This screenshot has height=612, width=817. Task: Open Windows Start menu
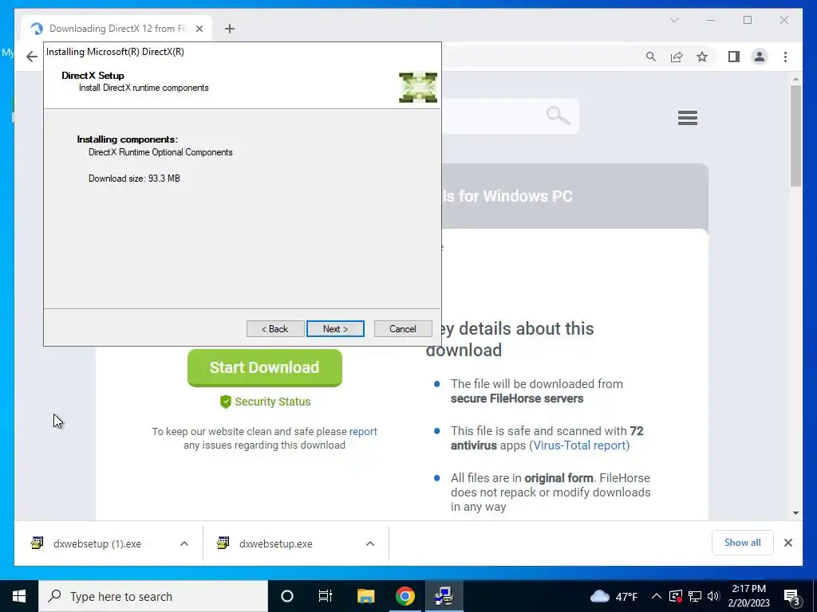(19, 596)
